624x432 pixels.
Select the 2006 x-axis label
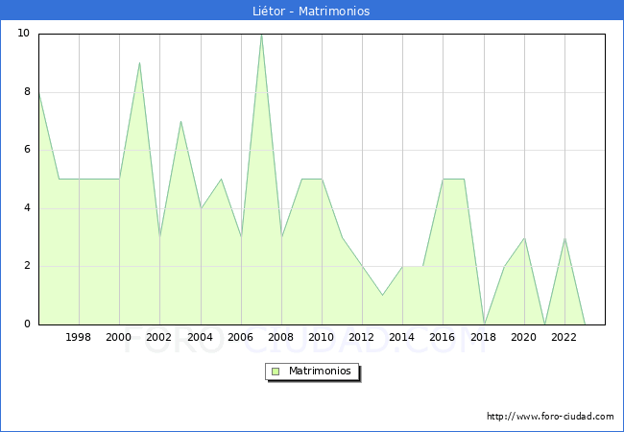(x=240, y=337)
